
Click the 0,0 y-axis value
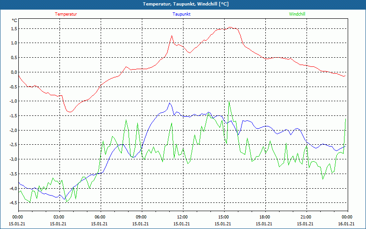click(x=14, y=72)
